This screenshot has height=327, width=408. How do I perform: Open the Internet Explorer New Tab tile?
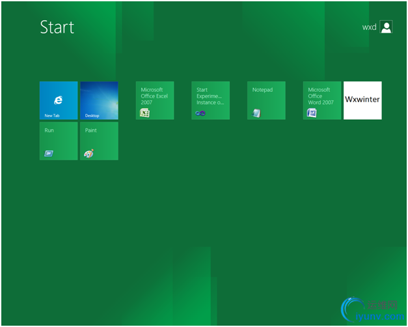click(x=59, y=100)
